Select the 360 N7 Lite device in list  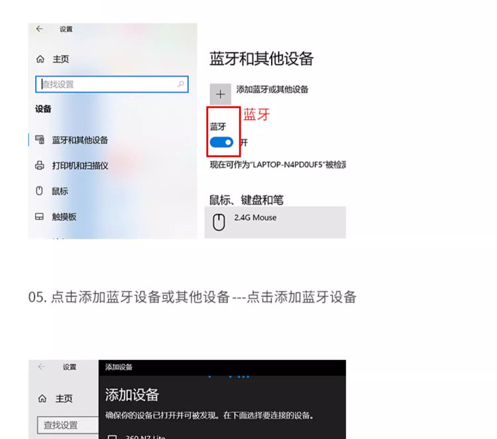coord(145,437)
